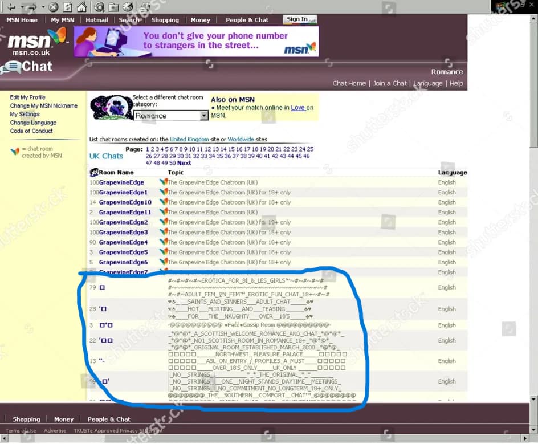Click the Edit My Profile link
This screenshot has height=444, width=538.
click(x=27, y=97)
